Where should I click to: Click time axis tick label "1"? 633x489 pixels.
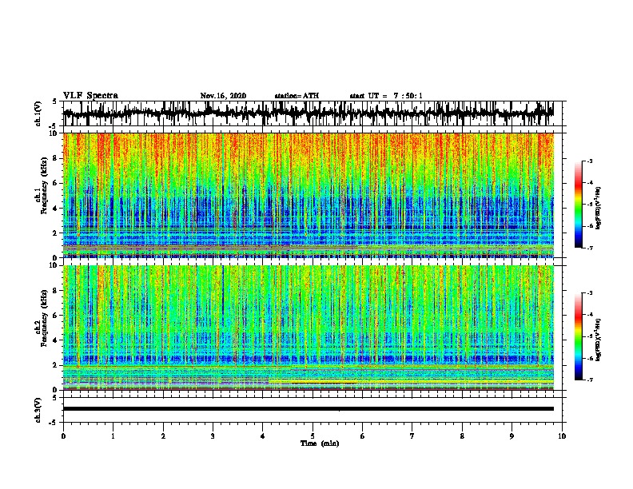113,436
